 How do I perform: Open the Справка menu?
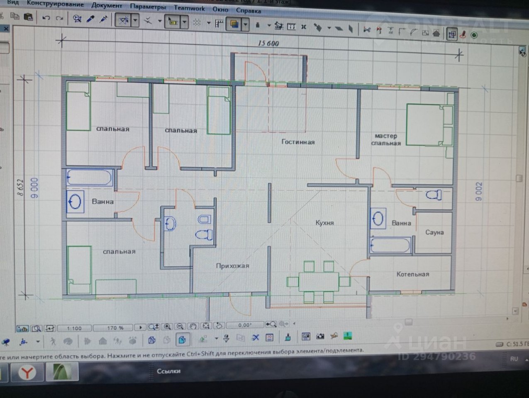[x=249, y=10]
